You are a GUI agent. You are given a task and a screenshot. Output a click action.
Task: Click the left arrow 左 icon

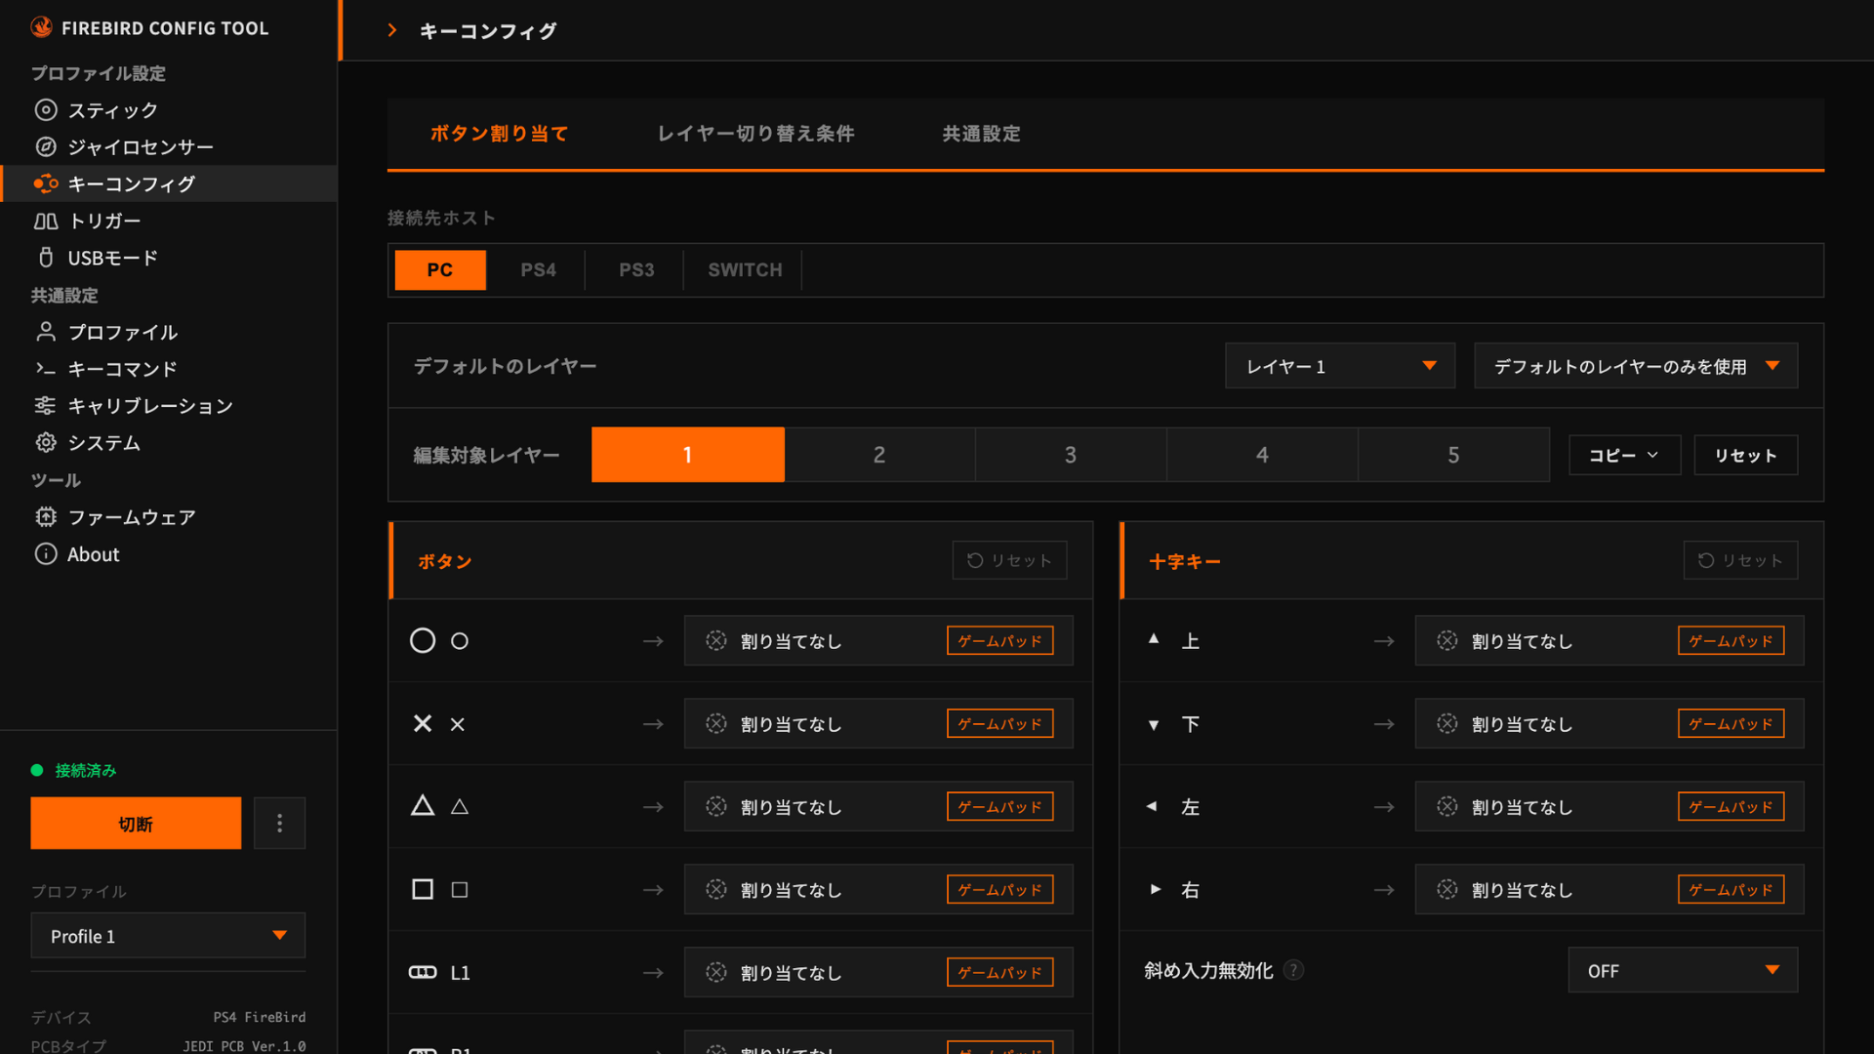pos(1153,806)
